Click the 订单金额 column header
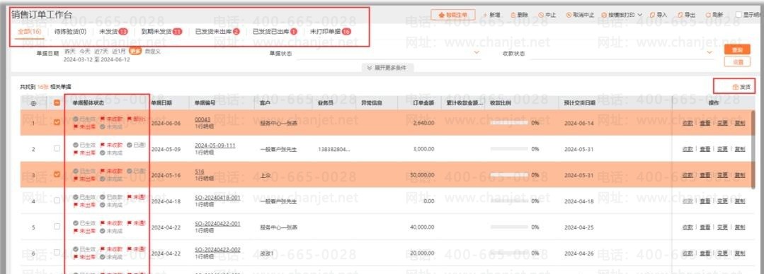Viewport: 764px width, 274px height. [423, 103]
